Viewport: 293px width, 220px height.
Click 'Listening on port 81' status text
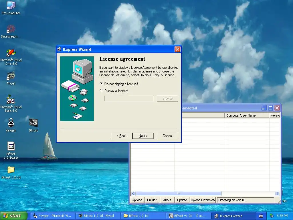(x=232, y=200)
